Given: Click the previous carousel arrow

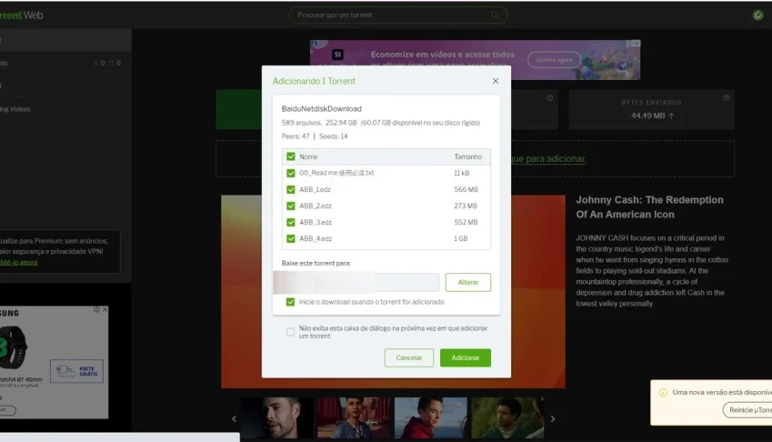Looking at the screenshot, I should click(x=234, y=419).
